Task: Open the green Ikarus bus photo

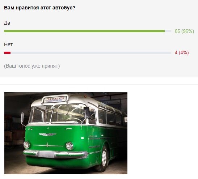Action: coord(66,133)
